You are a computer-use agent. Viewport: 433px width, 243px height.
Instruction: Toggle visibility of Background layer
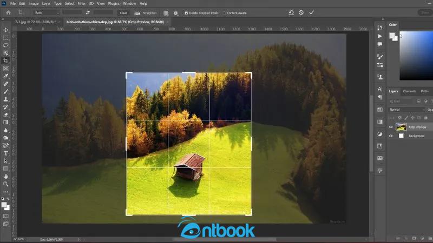tap(391, 136)
